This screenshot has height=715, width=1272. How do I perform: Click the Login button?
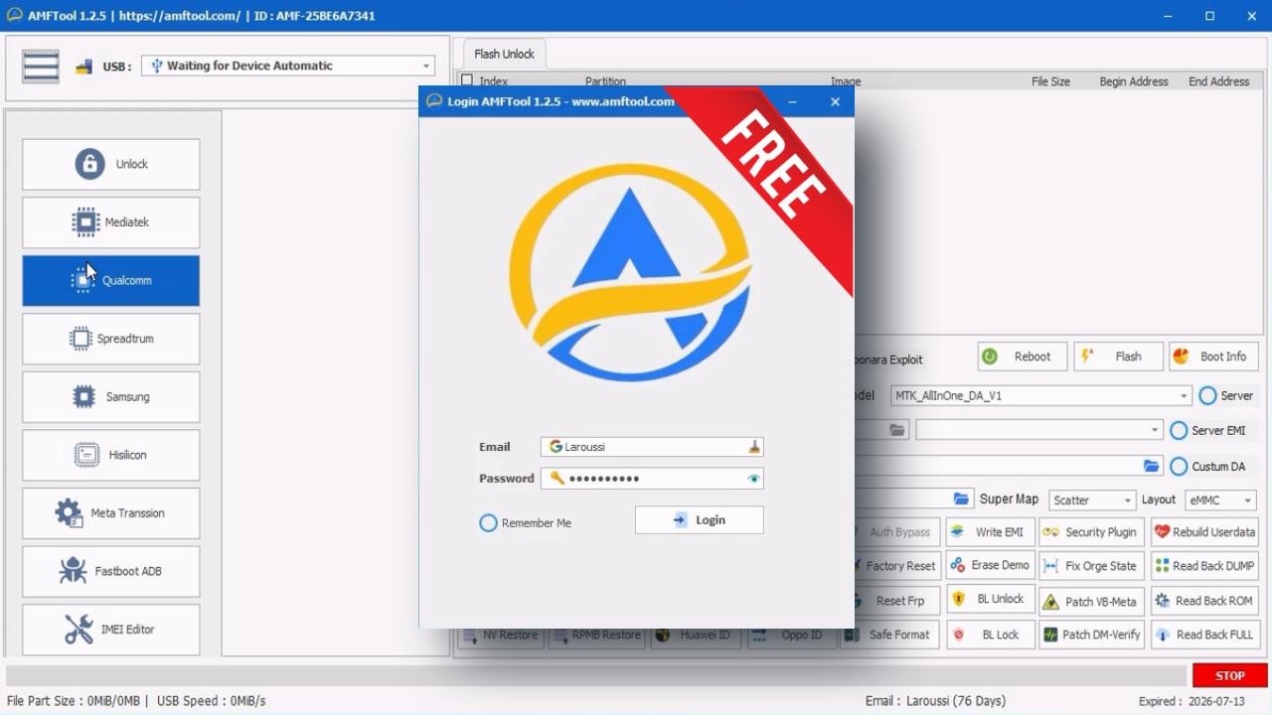700,520
